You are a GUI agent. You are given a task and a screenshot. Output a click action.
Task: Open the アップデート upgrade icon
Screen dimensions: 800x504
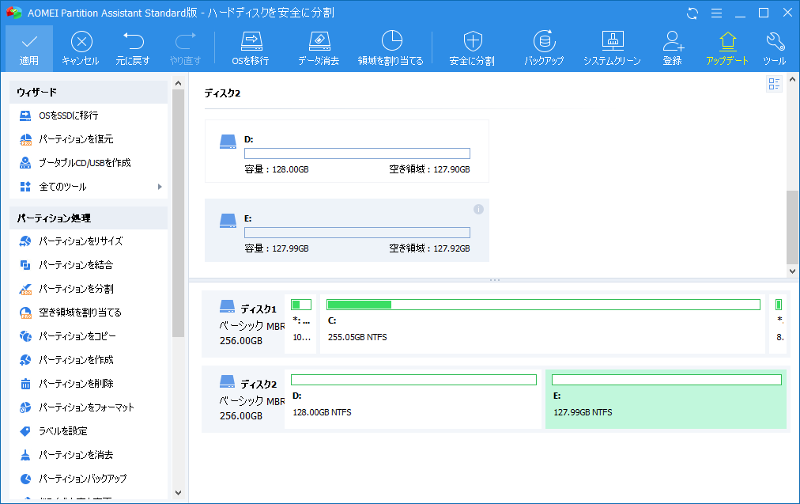(727, 48)
